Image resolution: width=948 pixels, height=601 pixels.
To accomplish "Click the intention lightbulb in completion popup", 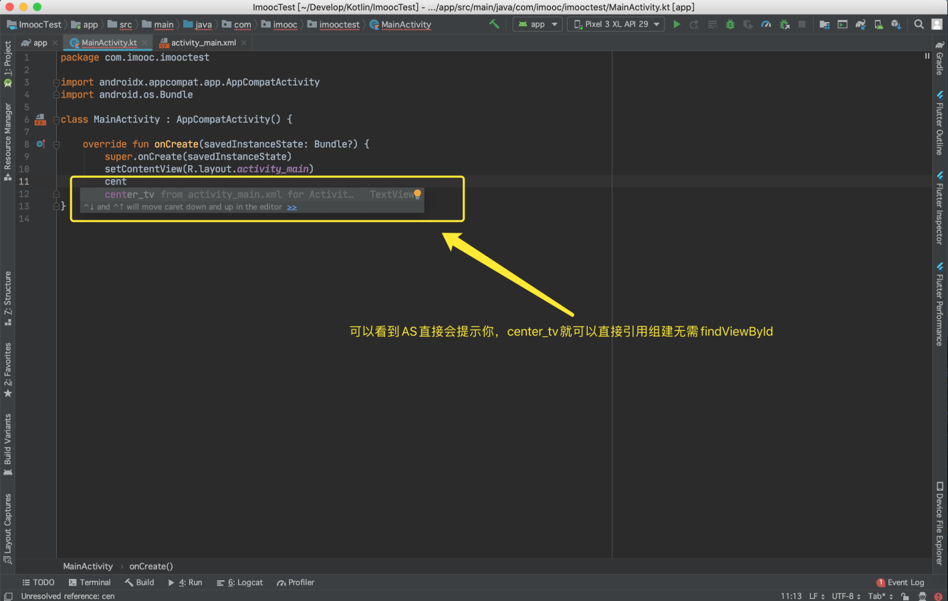I will [x=417, y=194].
